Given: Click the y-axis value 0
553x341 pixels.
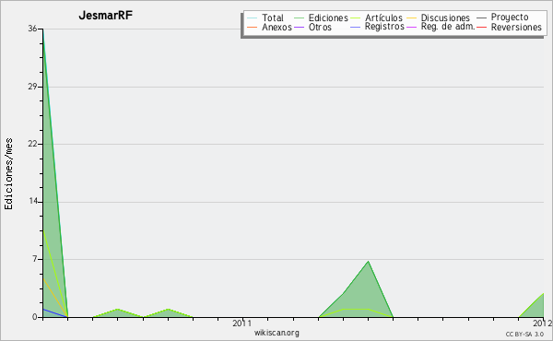Looking at the screenshot, I should [35, 317].
